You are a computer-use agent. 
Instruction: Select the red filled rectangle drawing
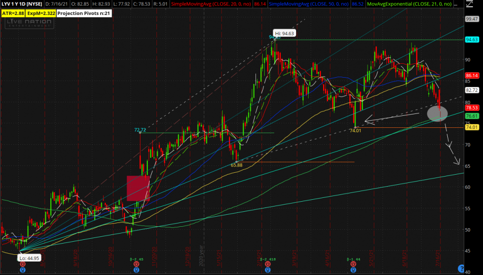point(138,188)
